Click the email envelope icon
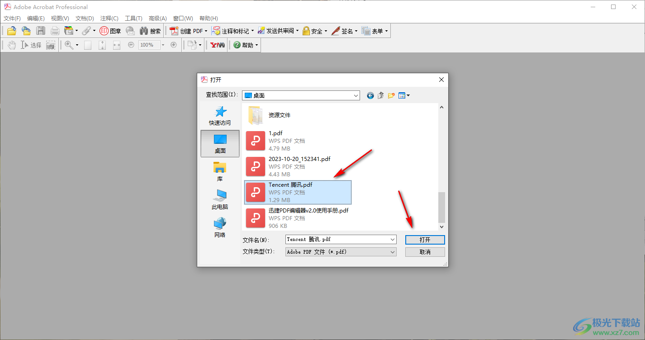This screenshot has height=340, width=645. tap(130, 31)
